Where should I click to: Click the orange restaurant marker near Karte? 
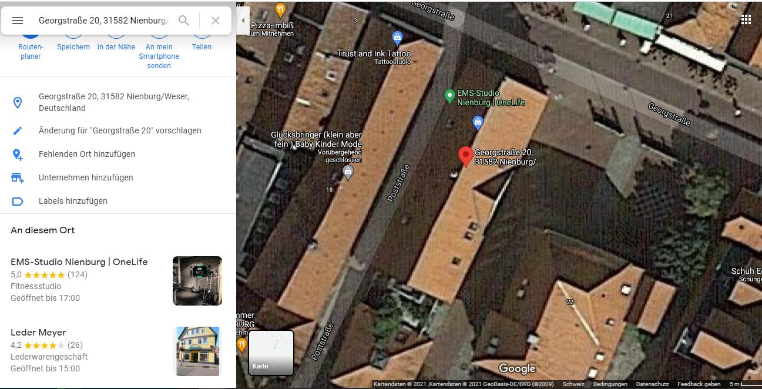(x=241, y=345)
